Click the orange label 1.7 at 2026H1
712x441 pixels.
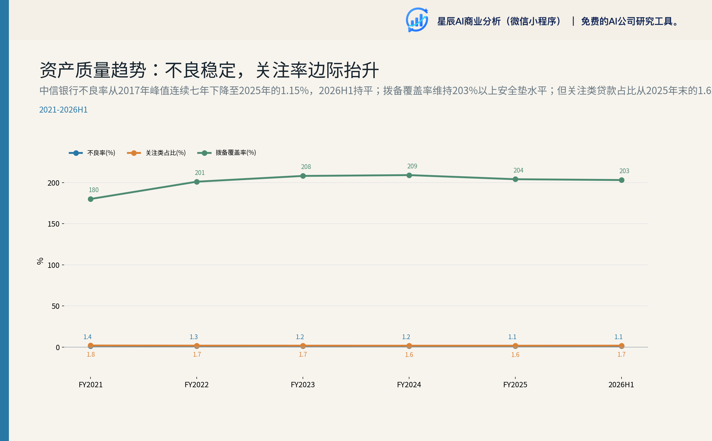click(x=622, y=355)
